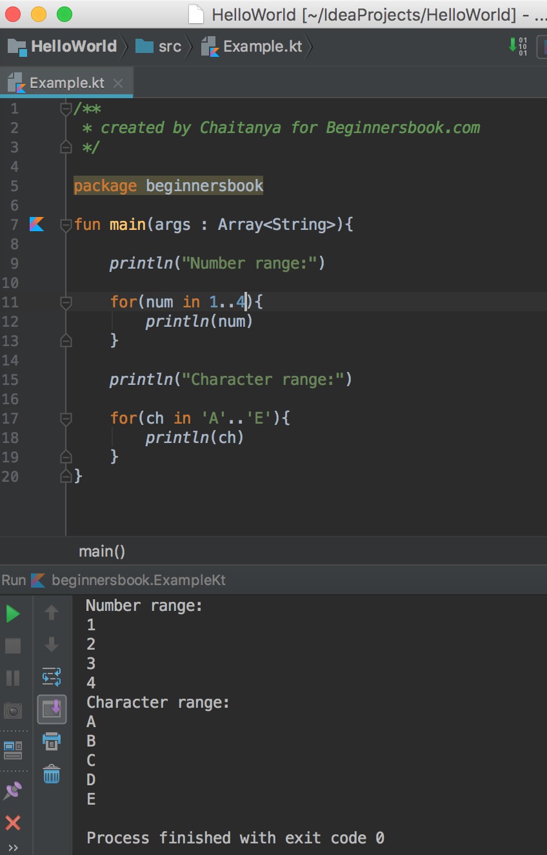Take a thread dump with the camera icon
This screenshot has width=547, height=855.
12,709
